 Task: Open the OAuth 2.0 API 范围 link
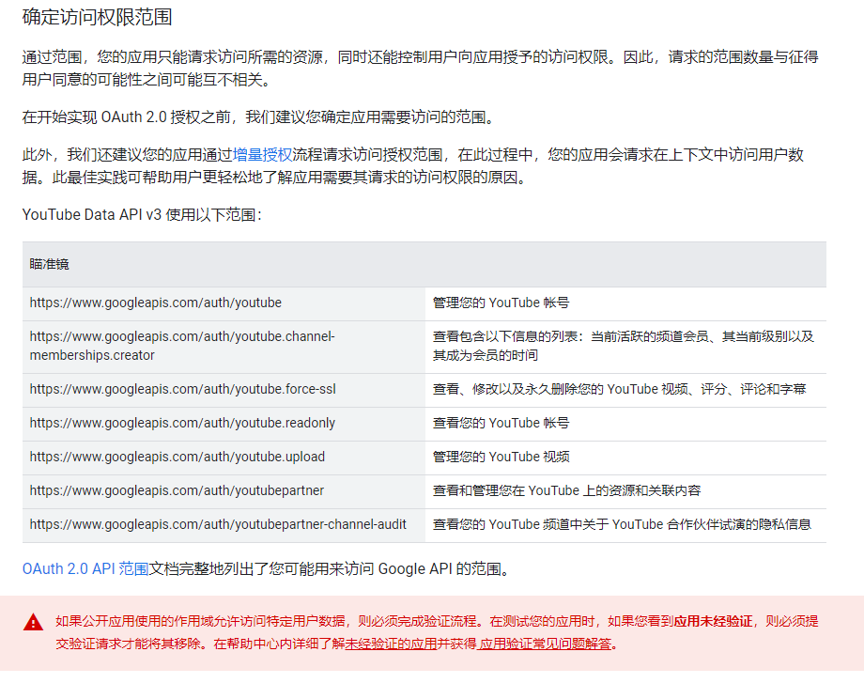pos(85,568)
